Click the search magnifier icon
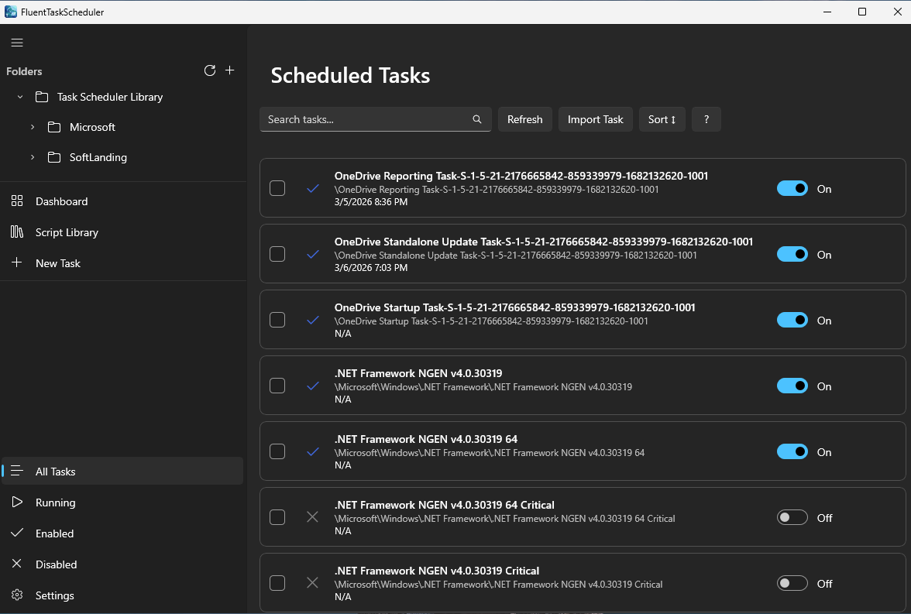Image resolution: width=911 pixels, height=614 pixels. (x=477, y=119)
